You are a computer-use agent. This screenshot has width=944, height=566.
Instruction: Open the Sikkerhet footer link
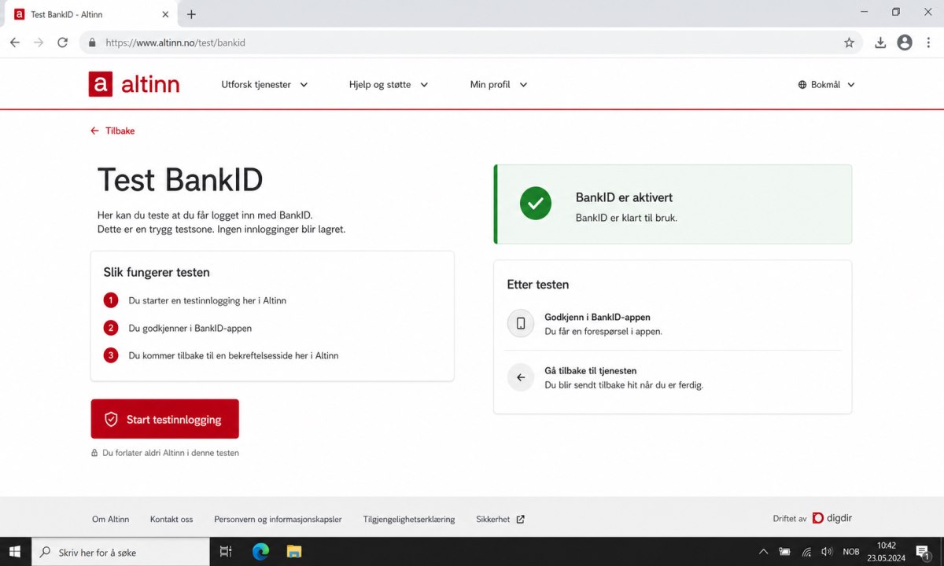click(493, 520)
